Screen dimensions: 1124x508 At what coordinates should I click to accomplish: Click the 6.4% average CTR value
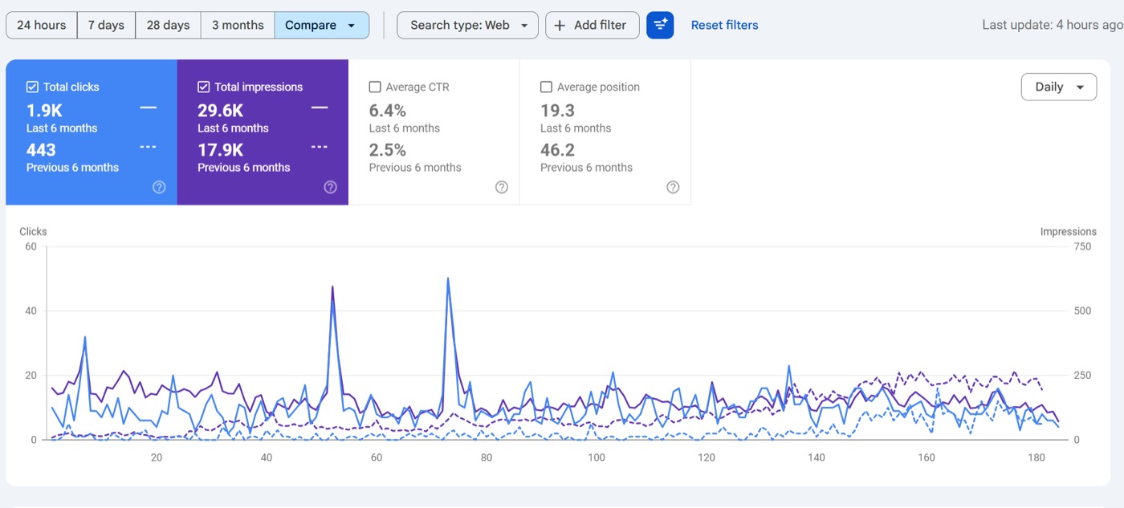point(388,110)
